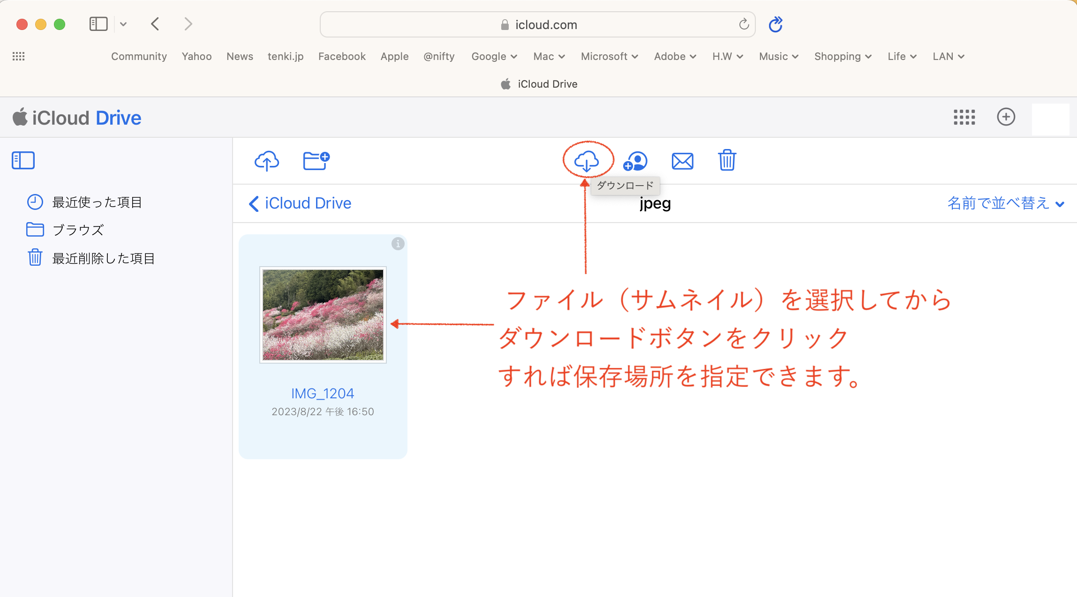
Task: Go back to iCloud Drive folder
Action: (x=300, y=203)
